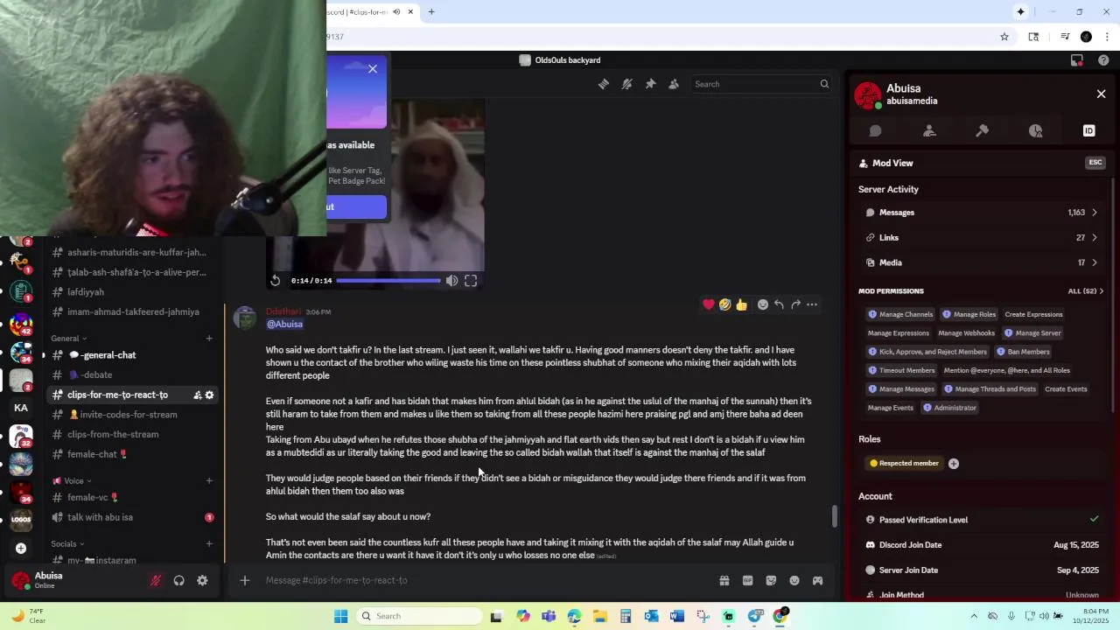Close Abuisa's profile side panel

point(1102,94)
